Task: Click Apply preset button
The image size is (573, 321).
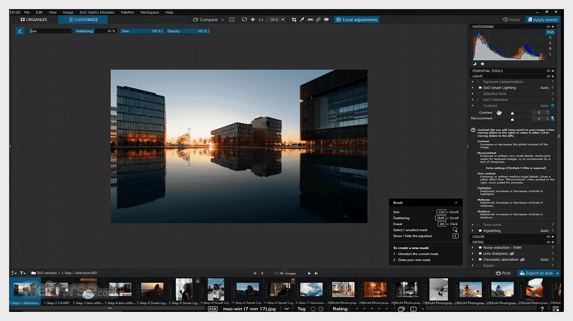Action: 543,19
